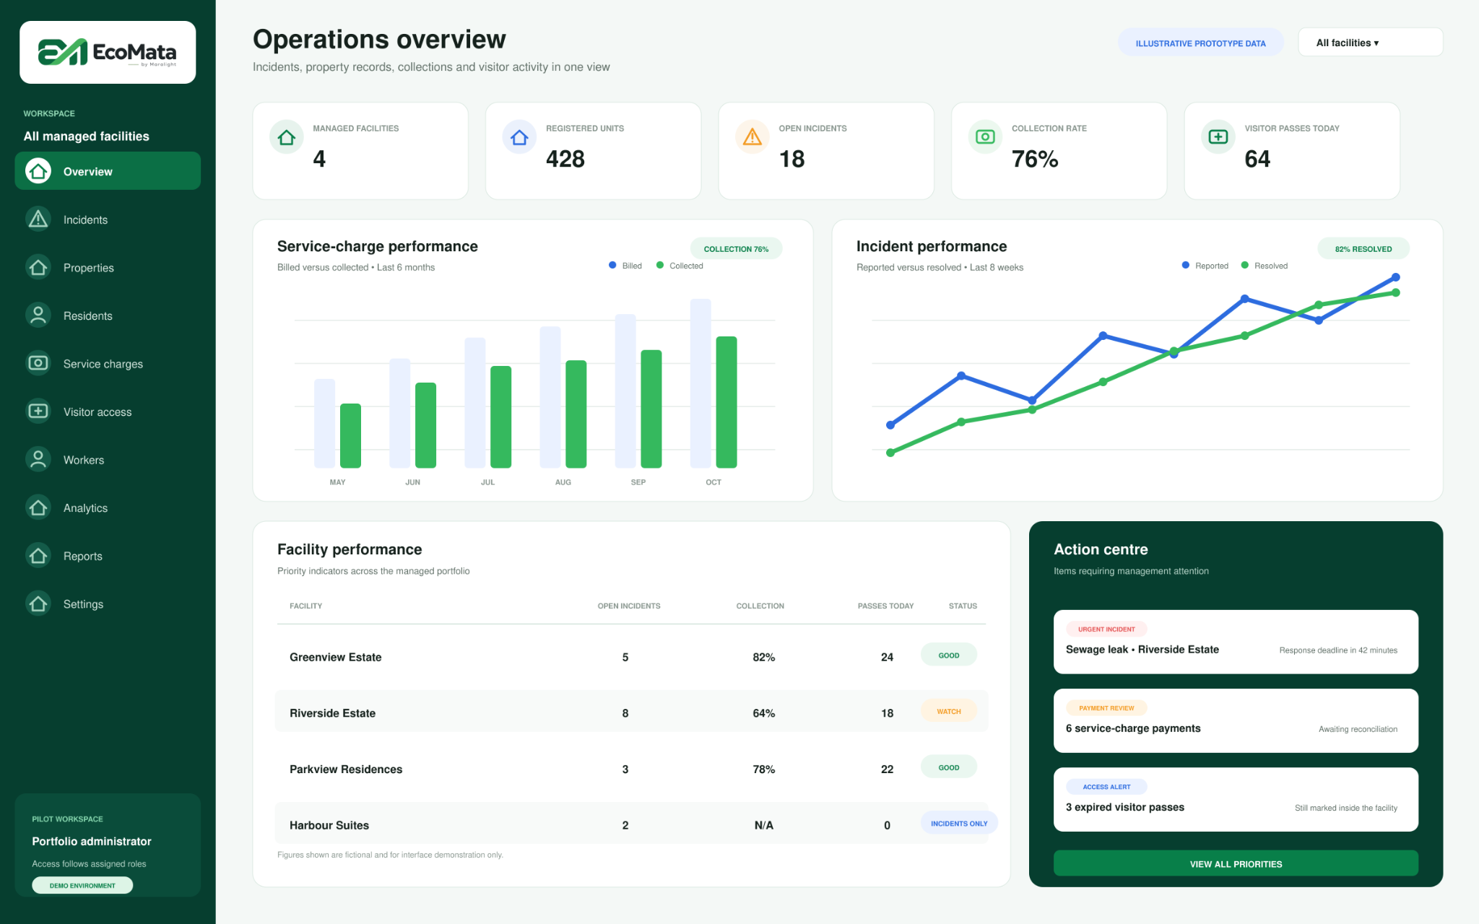Open the All facilities dropdown

point(1370,43)
